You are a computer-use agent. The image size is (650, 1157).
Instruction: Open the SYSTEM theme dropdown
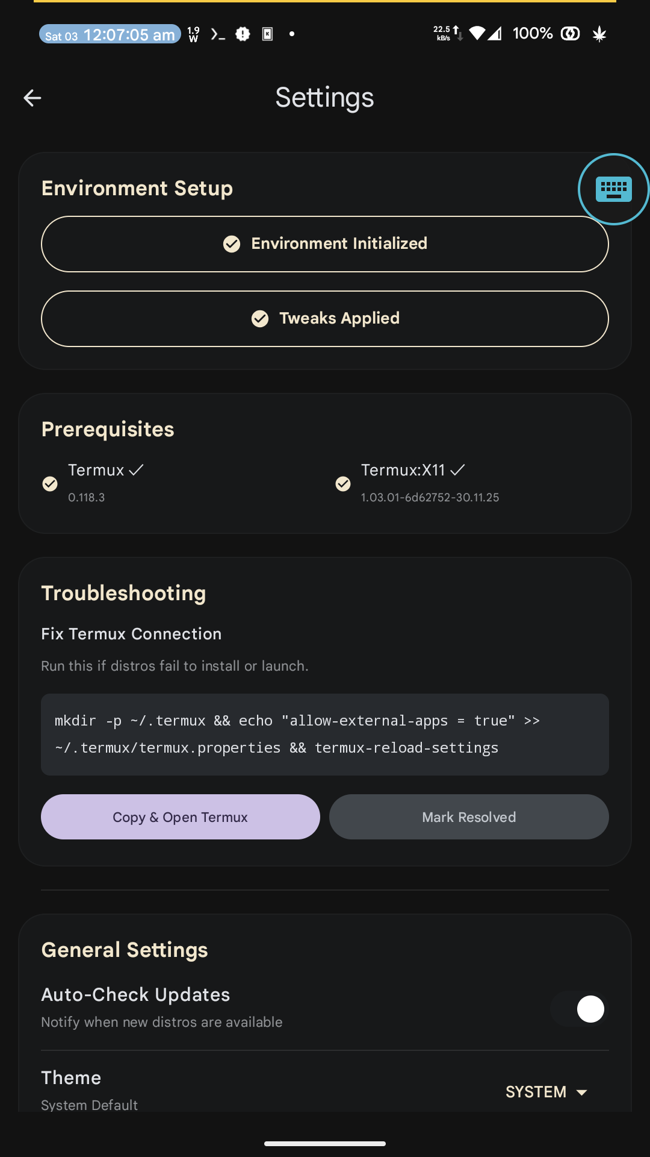tap(546, 1092)
